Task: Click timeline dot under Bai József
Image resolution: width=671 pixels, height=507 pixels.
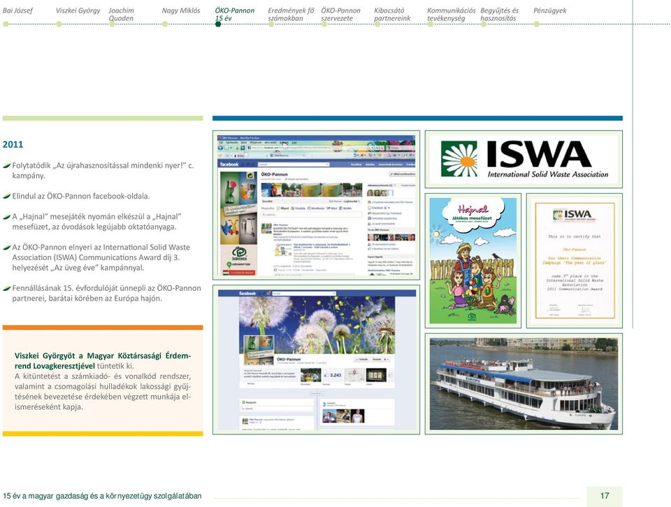Action: pyautogui.click(x=6, y=24)
